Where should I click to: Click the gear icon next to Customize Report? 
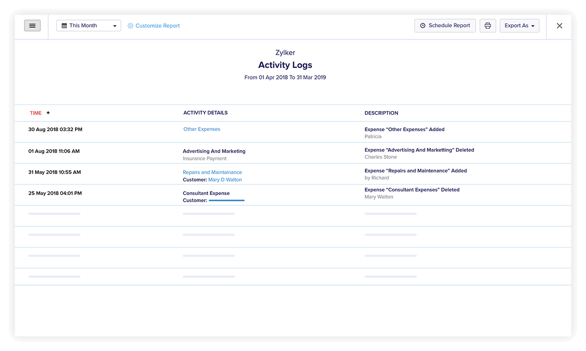(x=130, y=25)
